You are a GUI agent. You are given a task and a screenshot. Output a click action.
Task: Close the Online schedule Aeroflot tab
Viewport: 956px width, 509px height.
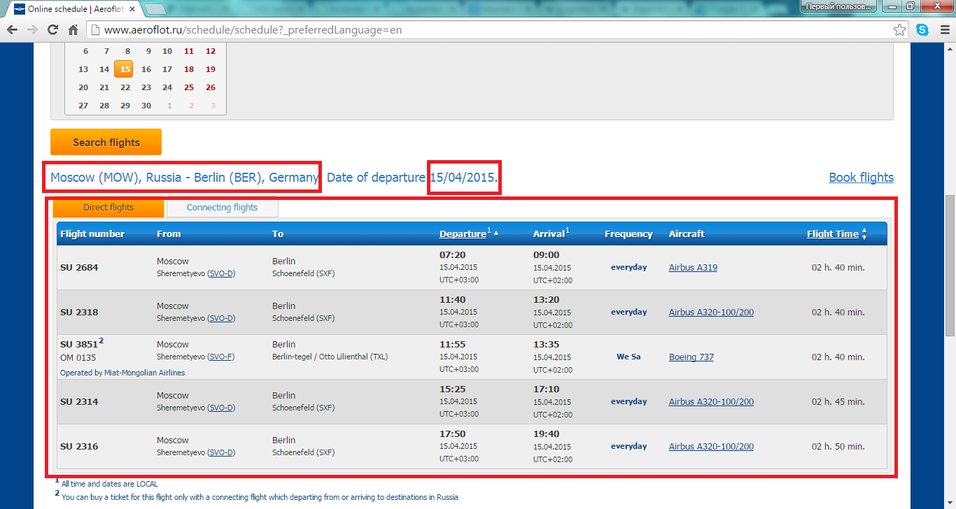[132, 8]
